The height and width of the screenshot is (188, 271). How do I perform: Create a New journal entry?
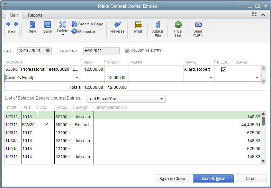click(x=32, y=27)
